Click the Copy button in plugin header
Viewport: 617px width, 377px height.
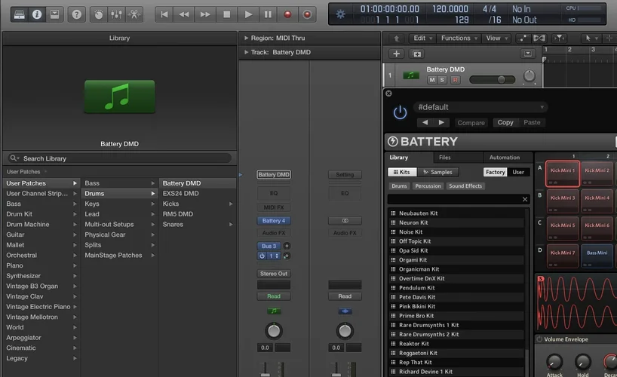(505, 122)
